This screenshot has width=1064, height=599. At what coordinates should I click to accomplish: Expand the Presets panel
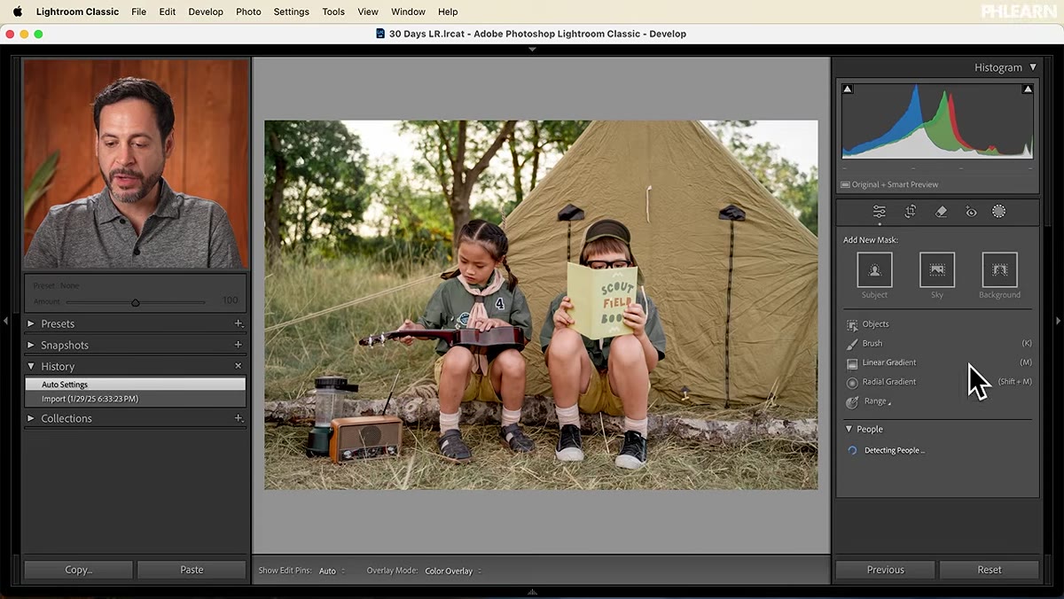coord(31,323)
